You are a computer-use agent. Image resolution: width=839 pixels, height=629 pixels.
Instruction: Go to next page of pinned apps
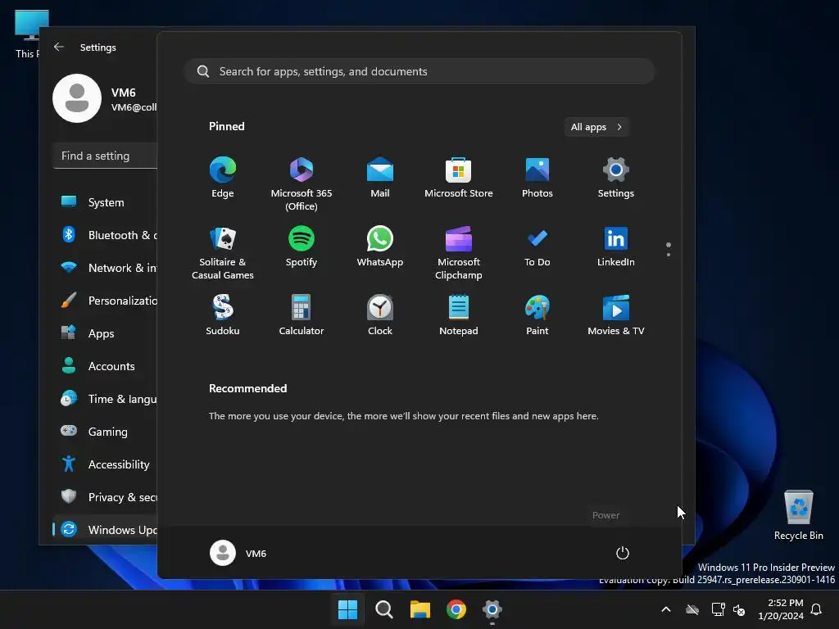point(669,255)
